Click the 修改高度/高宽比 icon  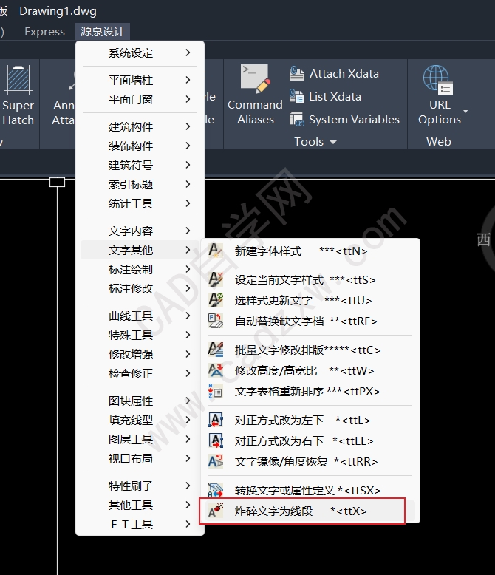coord(216,370)
